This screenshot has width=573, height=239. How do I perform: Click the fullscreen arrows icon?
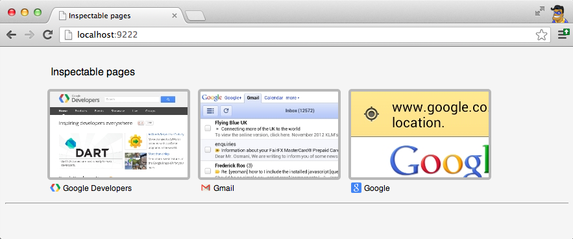pos(540,11)
